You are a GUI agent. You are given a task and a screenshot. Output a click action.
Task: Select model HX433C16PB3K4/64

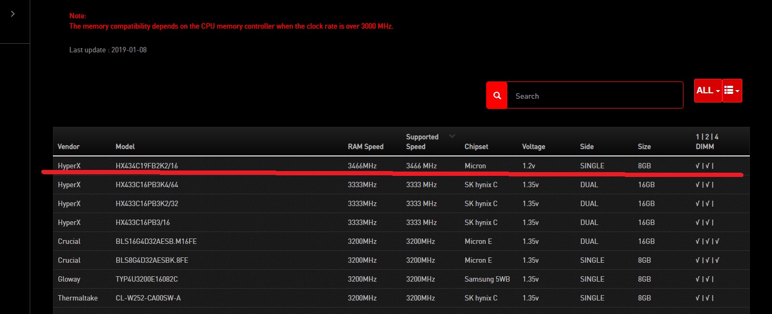point(147,185)
